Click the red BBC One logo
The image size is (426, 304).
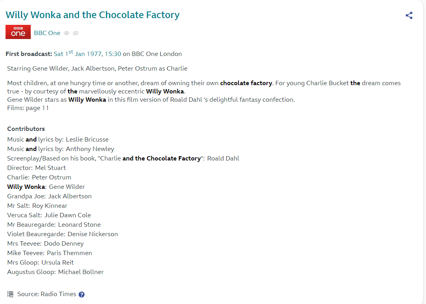pos(18,33)
